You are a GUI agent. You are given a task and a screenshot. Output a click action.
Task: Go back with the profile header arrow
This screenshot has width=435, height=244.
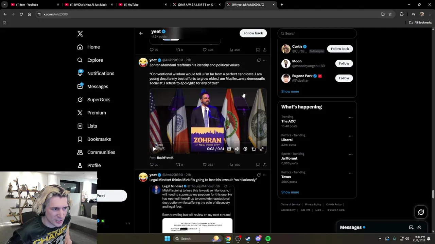141,33
